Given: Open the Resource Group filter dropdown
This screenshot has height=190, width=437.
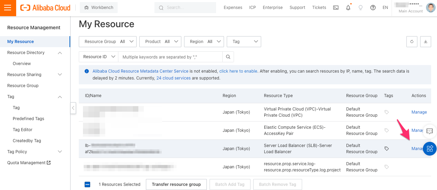Looking at the screenshot, I should coord(108,42).
